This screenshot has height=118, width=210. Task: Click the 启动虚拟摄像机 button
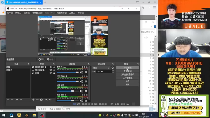click(x=128, y=74)
